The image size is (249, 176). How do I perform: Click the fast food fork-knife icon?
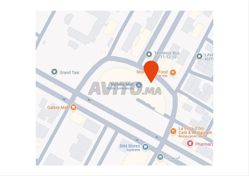(173, 73)
